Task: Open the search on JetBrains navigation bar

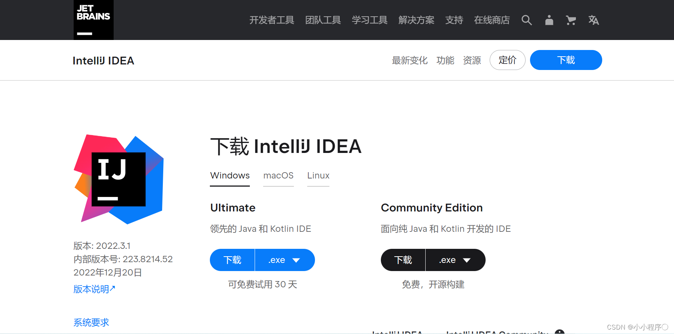Action: (x=527, y=20)
